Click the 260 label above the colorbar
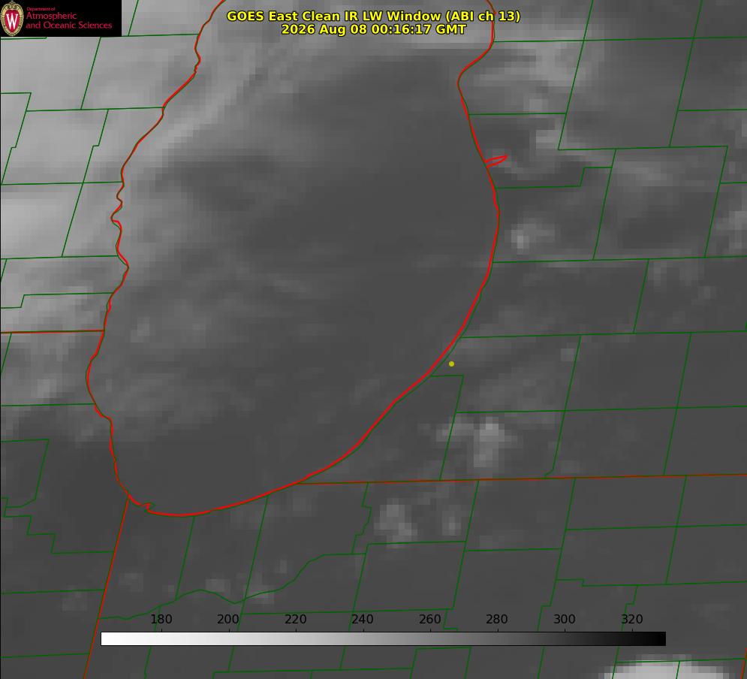747x679 pixels. [x=429, y=619]
